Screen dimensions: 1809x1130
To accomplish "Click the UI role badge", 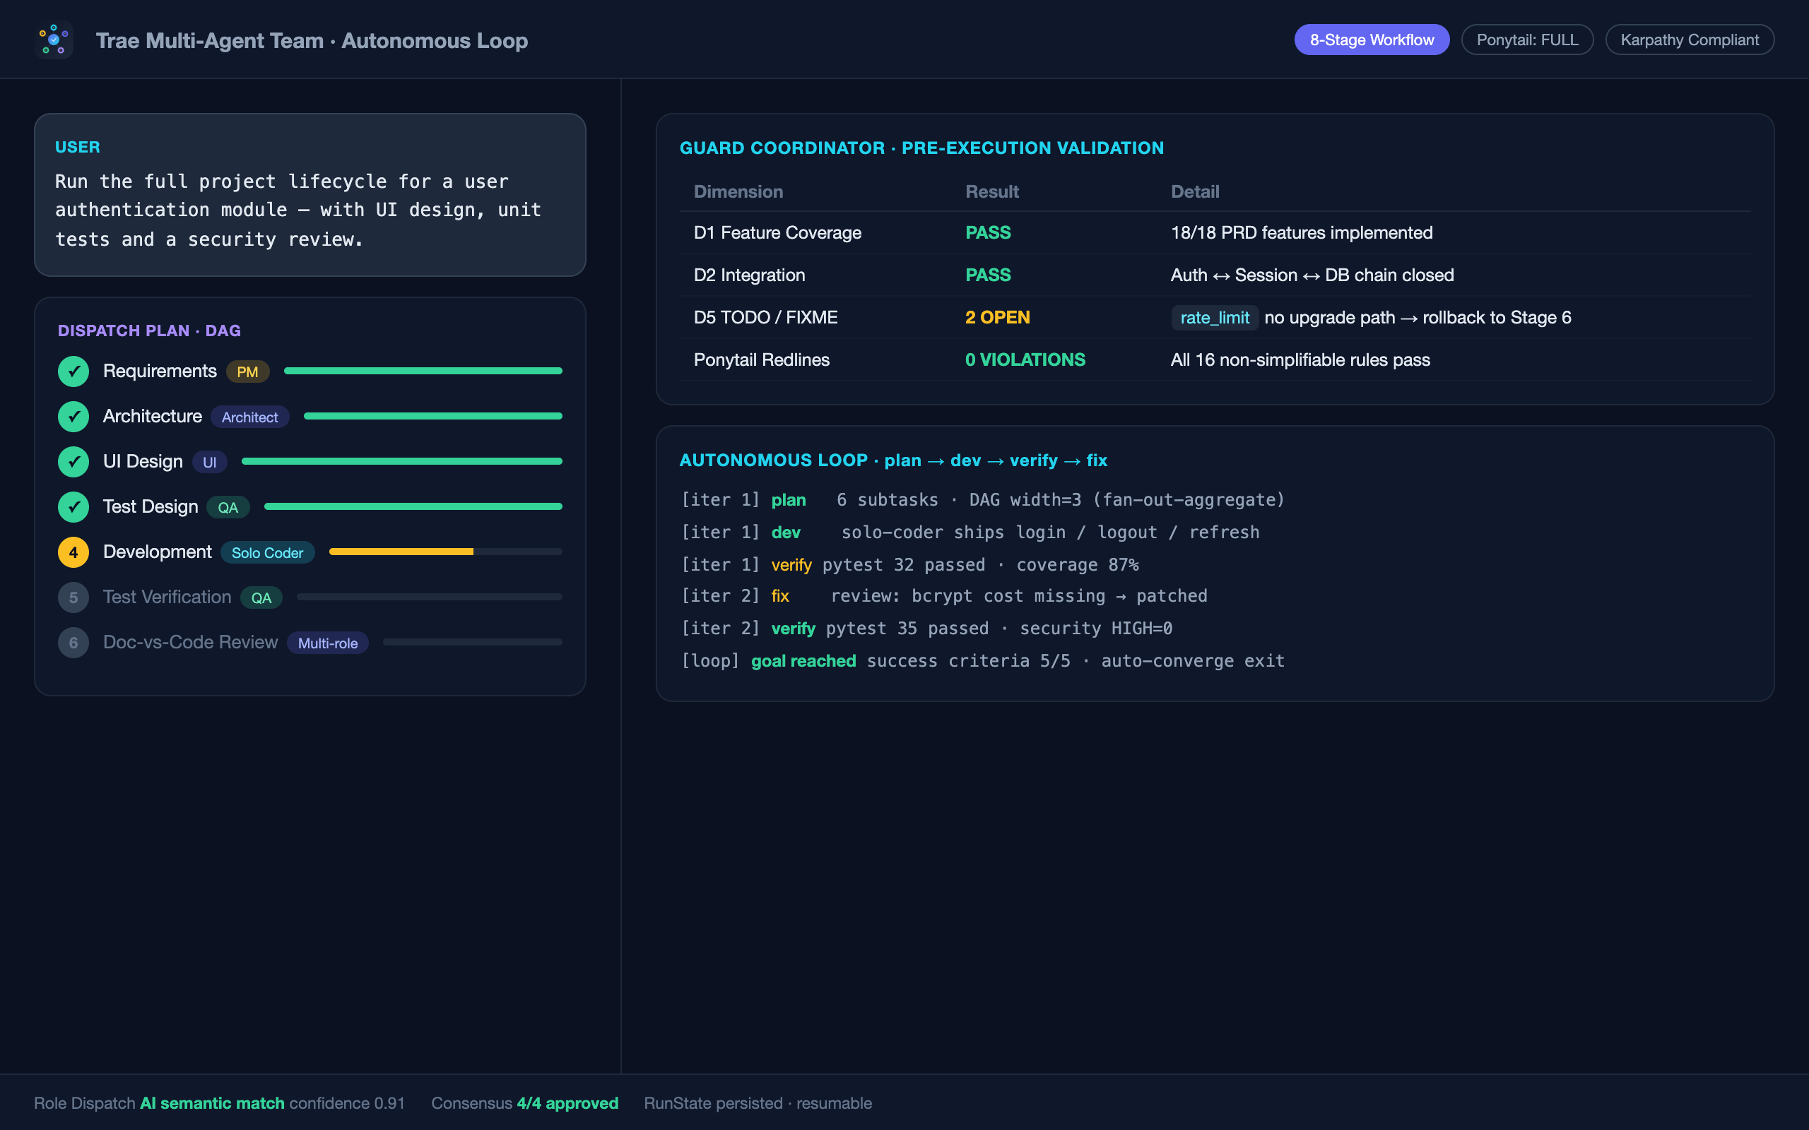I will tap(210, 462).
